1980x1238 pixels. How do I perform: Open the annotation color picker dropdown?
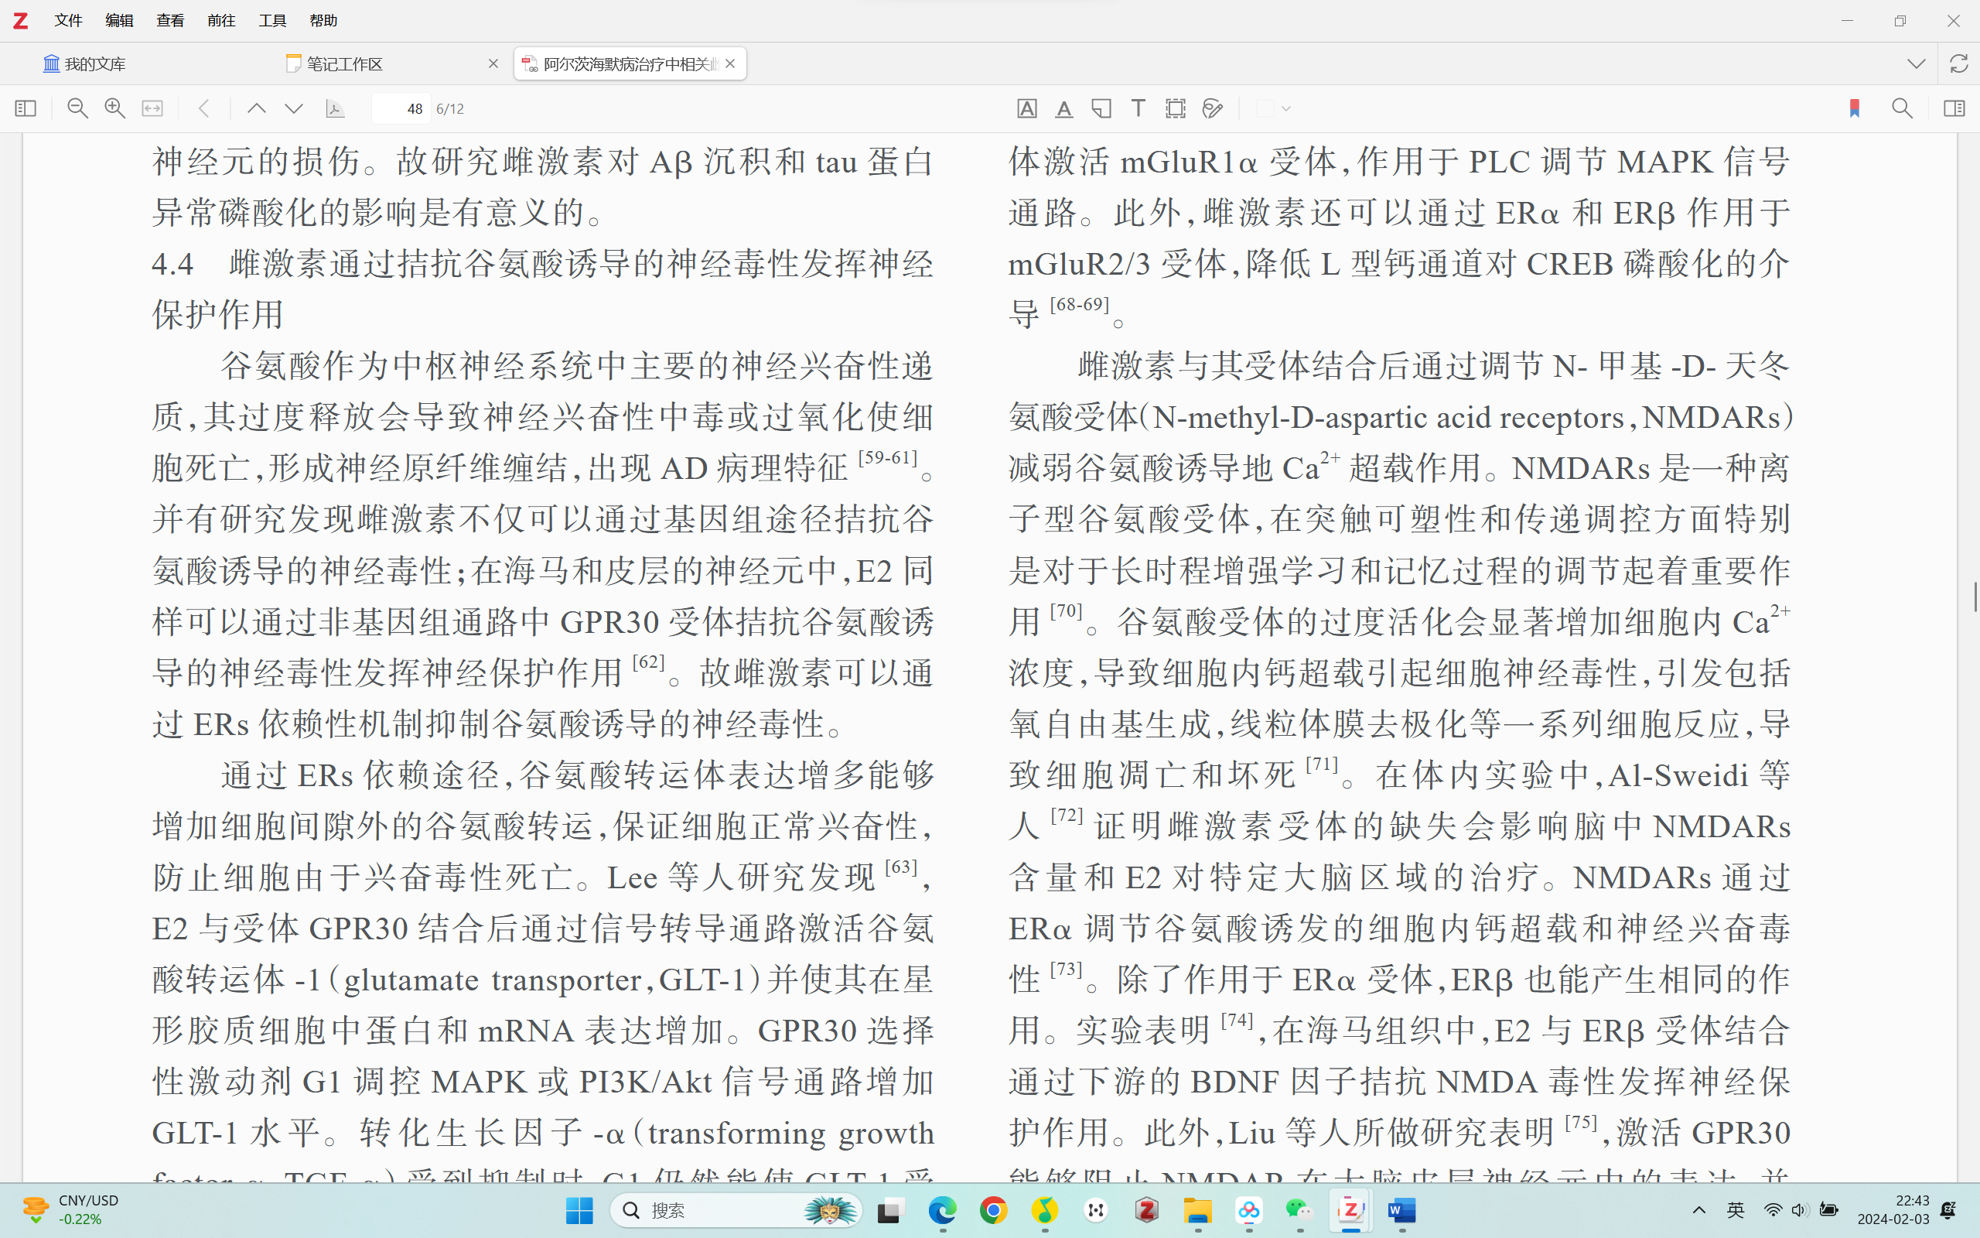point(1286,108)
